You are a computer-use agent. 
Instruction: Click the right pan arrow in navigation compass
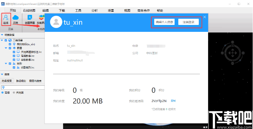(x=236, y=53)
